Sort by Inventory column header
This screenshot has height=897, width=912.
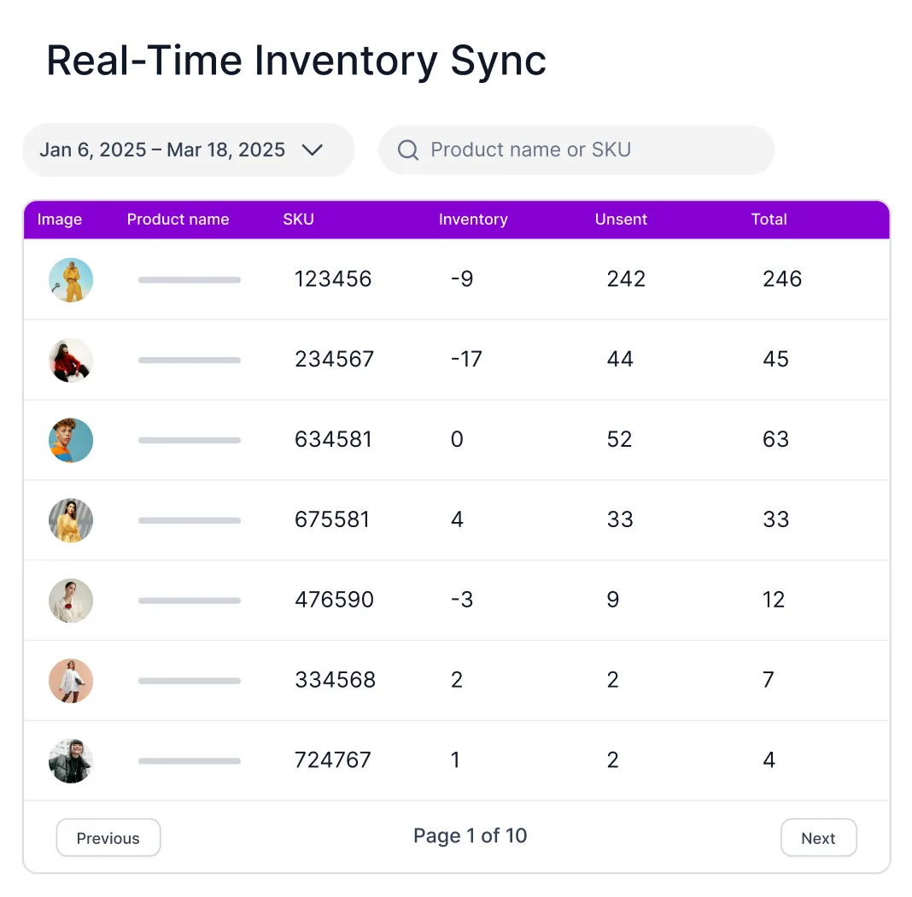coord(473,220)
